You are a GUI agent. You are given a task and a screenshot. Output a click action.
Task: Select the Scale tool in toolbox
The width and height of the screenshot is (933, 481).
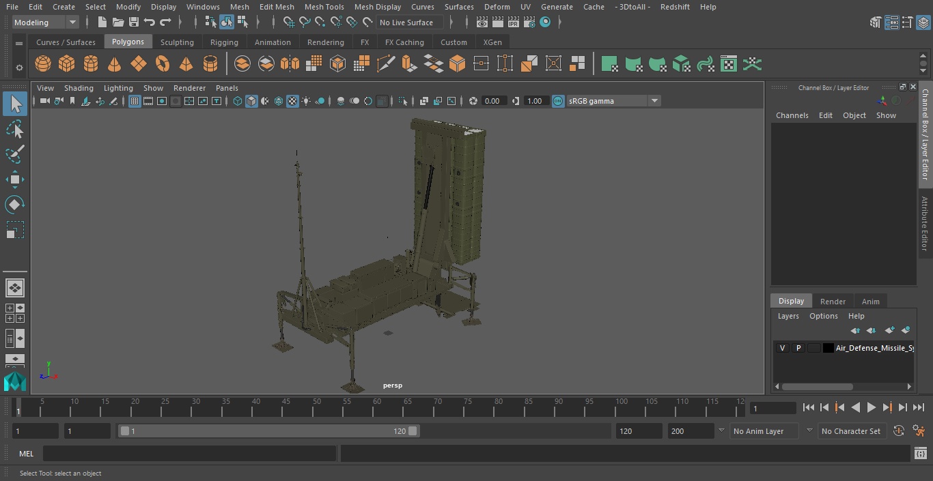click(15, 230)
